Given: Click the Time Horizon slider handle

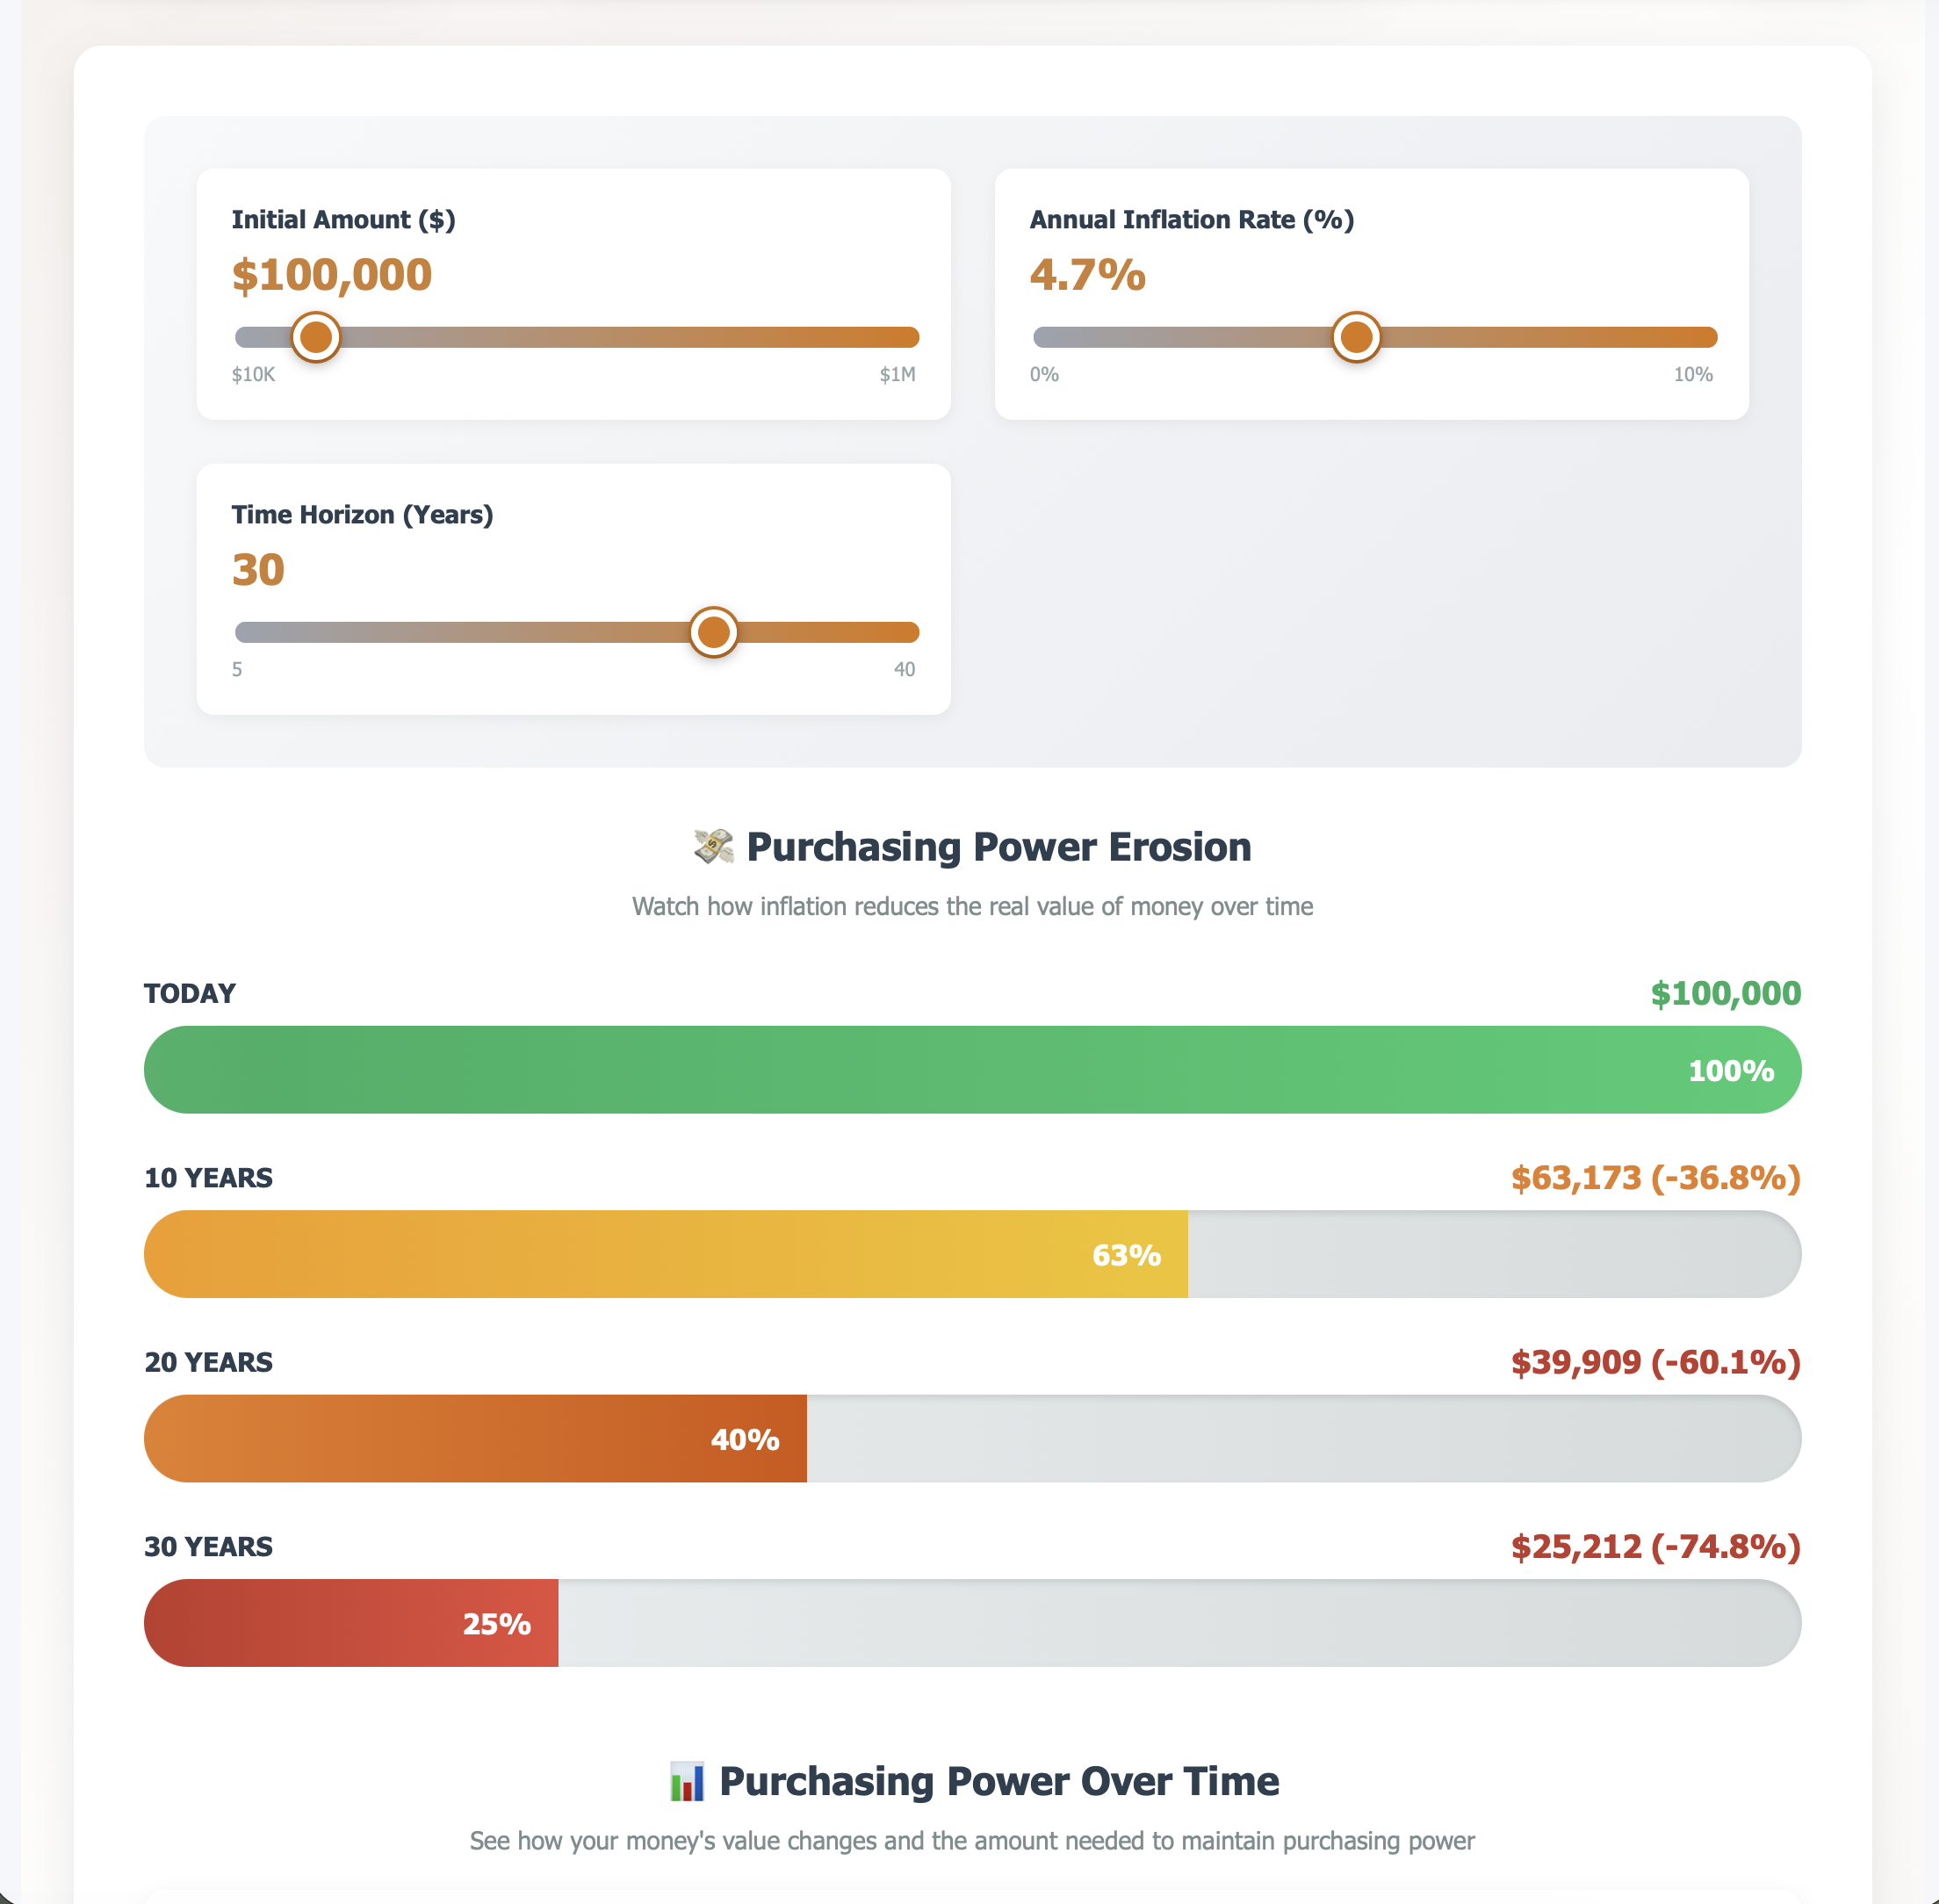Looking at the screenshot, I should 715,632.
